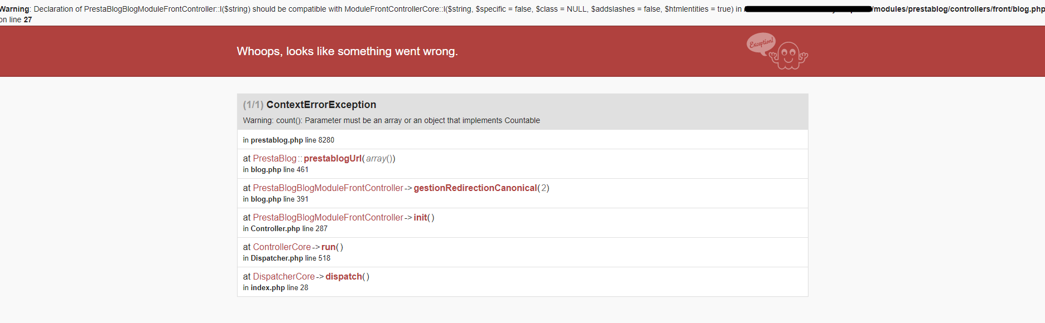Click the (1/1) exception counter
Image resolution: width=1045 pixels, height=323 pixels.
pyautogui.click(x=253, y=105)
